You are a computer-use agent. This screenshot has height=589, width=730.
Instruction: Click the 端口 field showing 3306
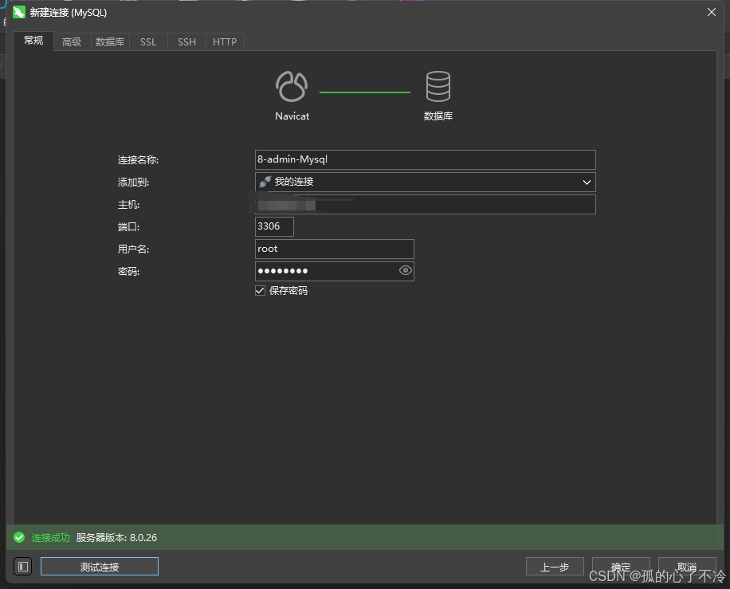pos(274,227)
